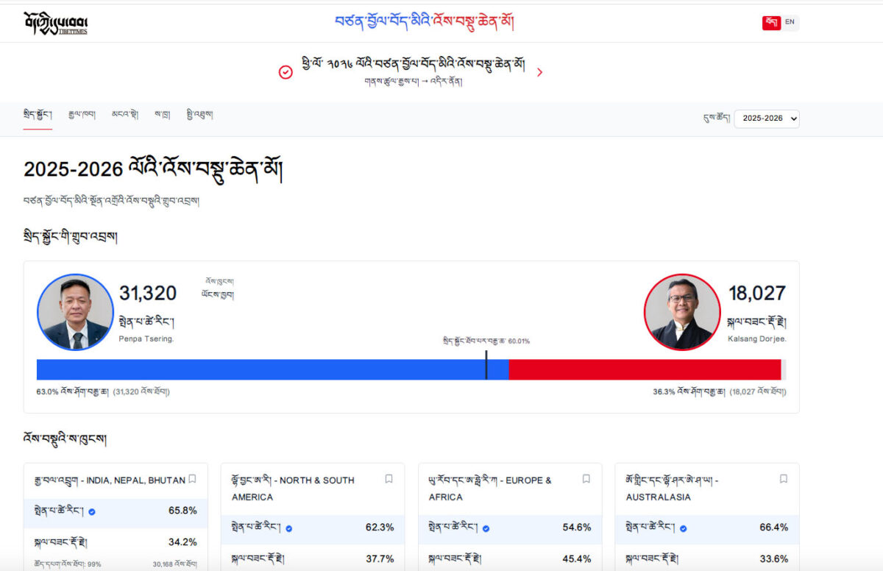Screen dimensions: 883x571
Task: Bookmark the North & South America card
Action: tap(389, 479)
